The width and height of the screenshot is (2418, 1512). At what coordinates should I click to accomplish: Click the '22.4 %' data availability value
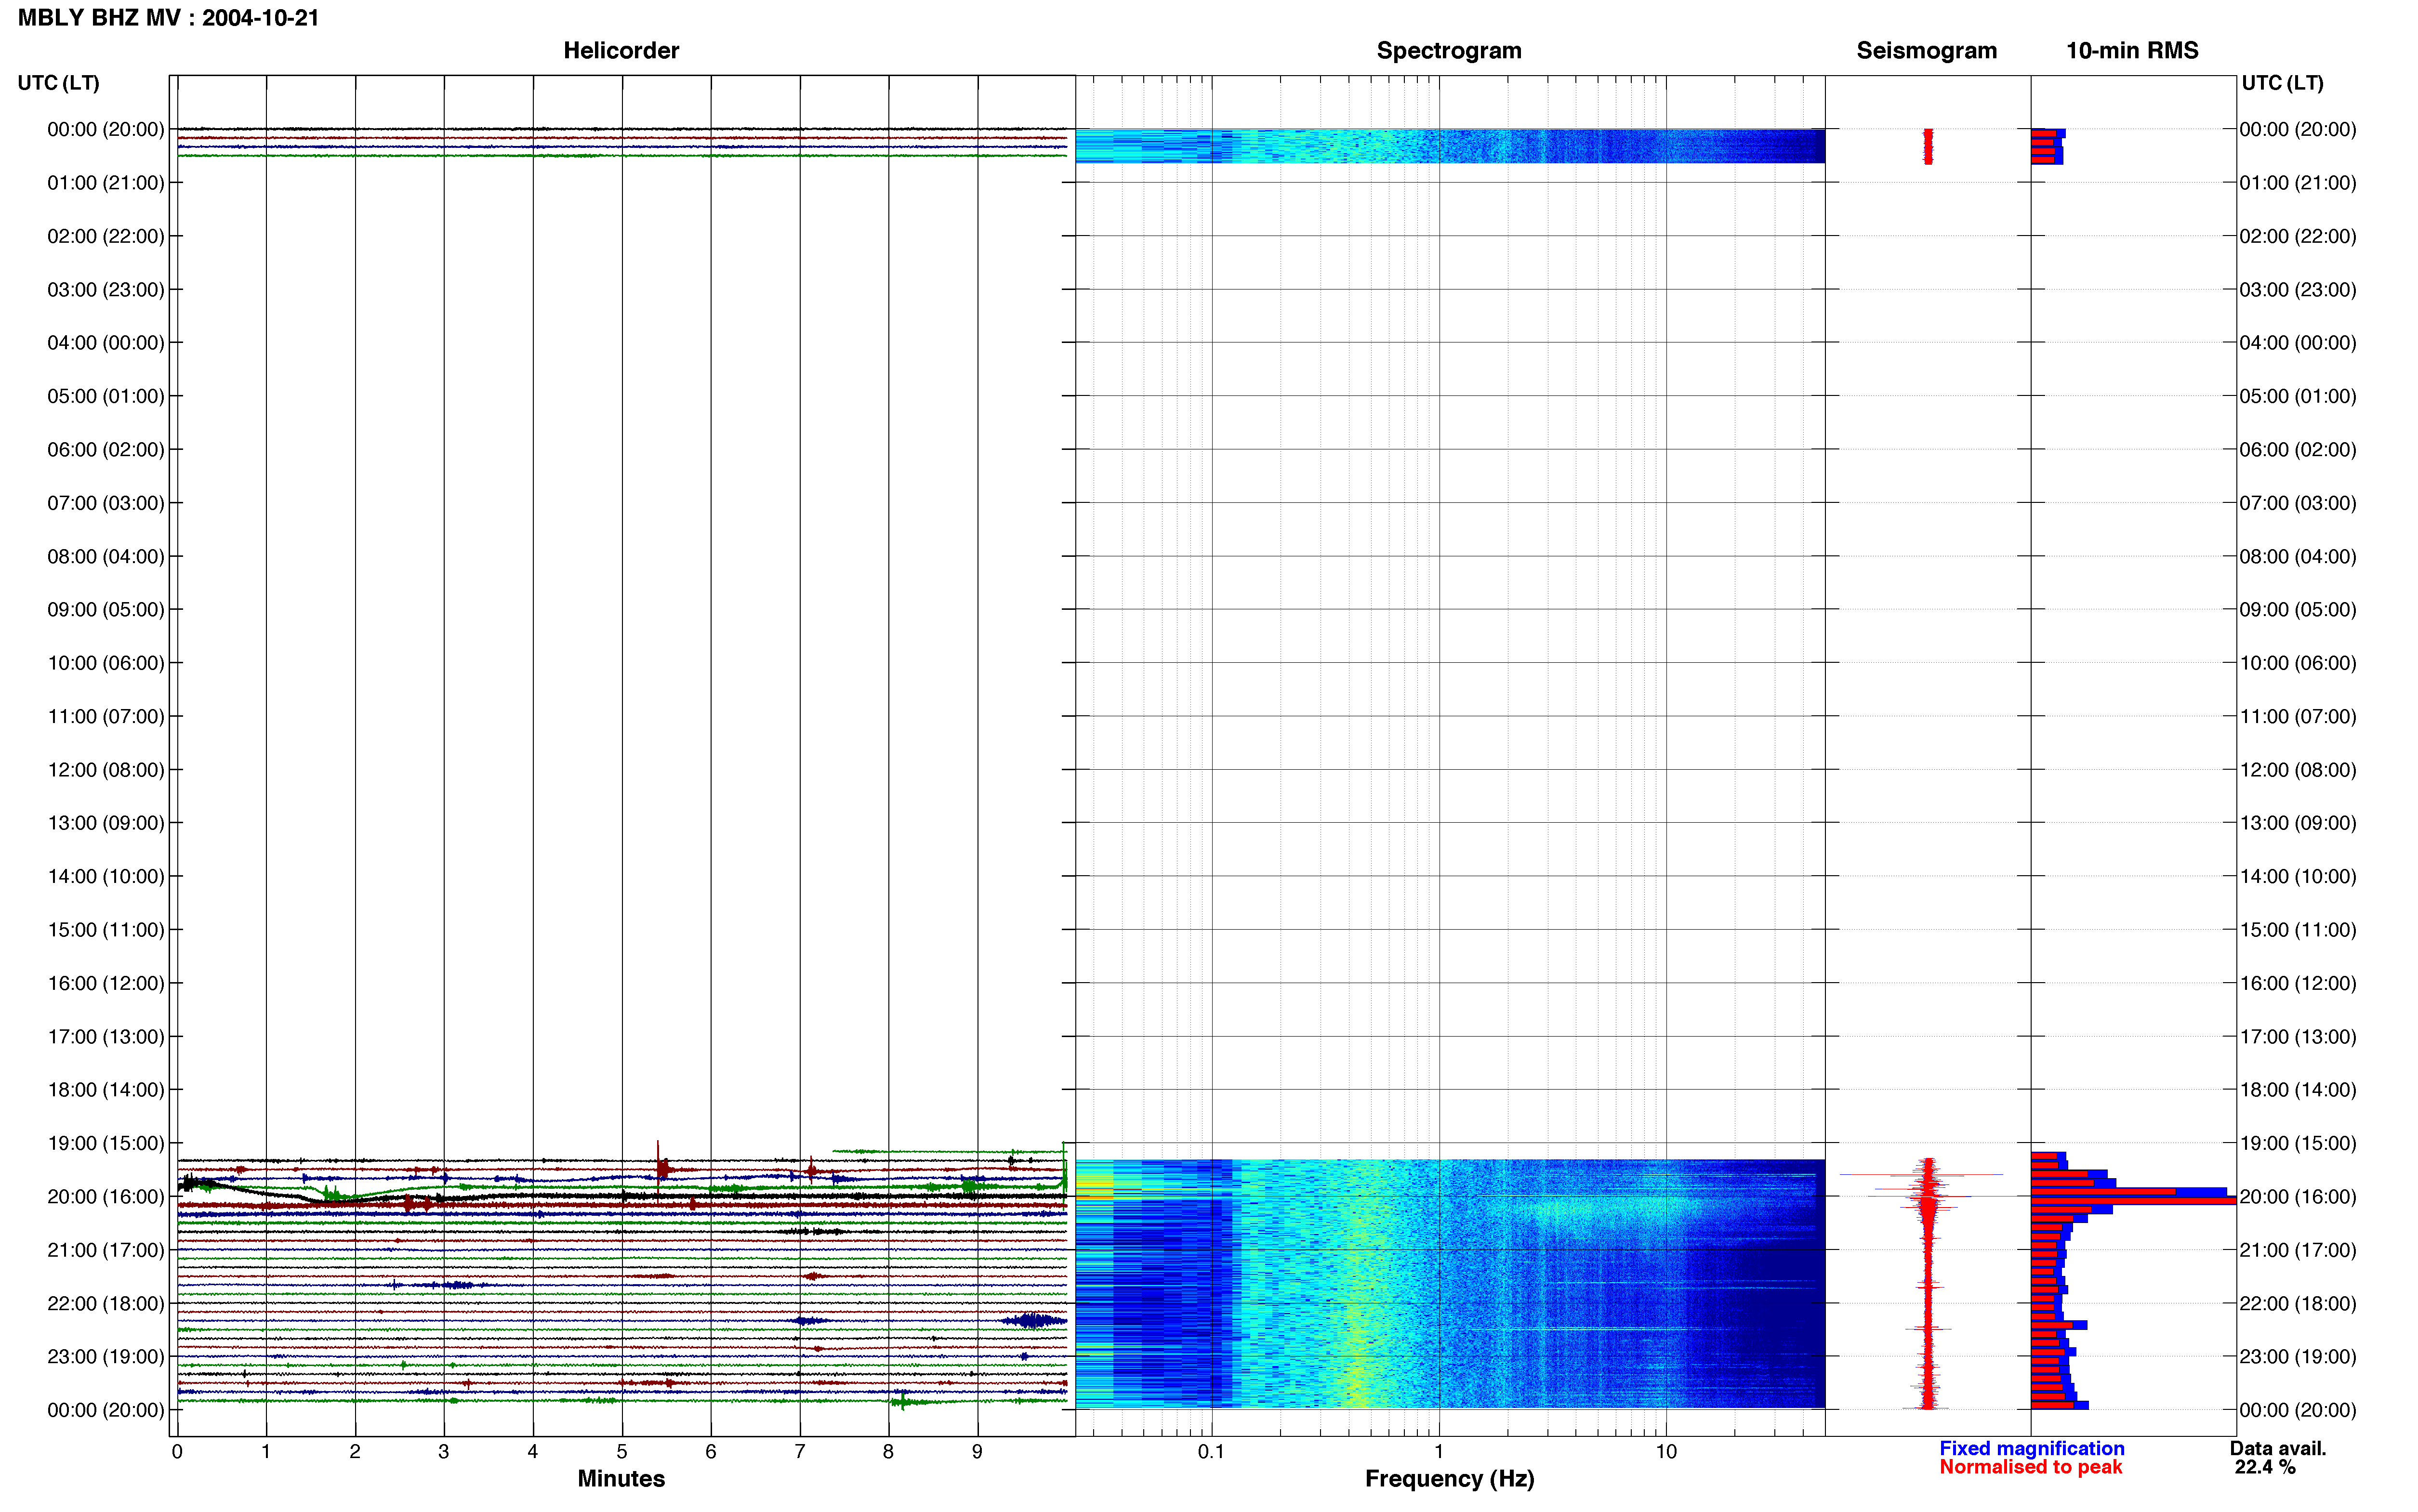point(2265,1467)
